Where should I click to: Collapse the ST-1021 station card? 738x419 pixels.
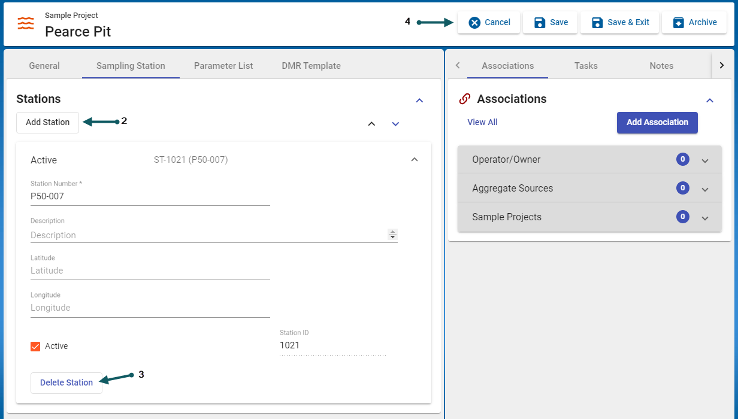pyautogui.click(x=414, y=160)
